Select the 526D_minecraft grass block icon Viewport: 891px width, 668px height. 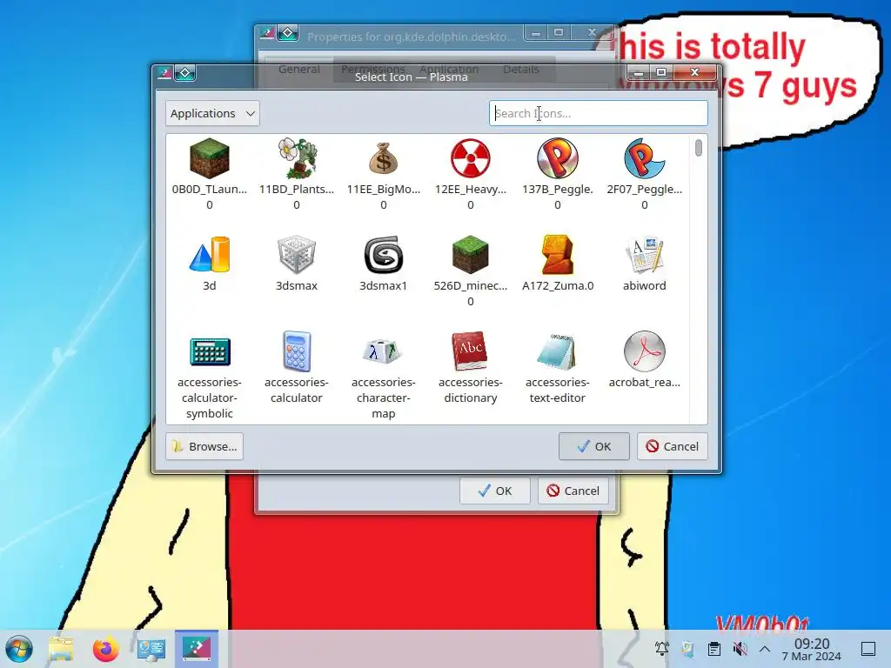coord(471,255)
